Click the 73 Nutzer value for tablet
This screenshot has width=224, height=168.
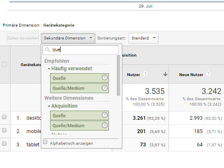click(143, 145)
